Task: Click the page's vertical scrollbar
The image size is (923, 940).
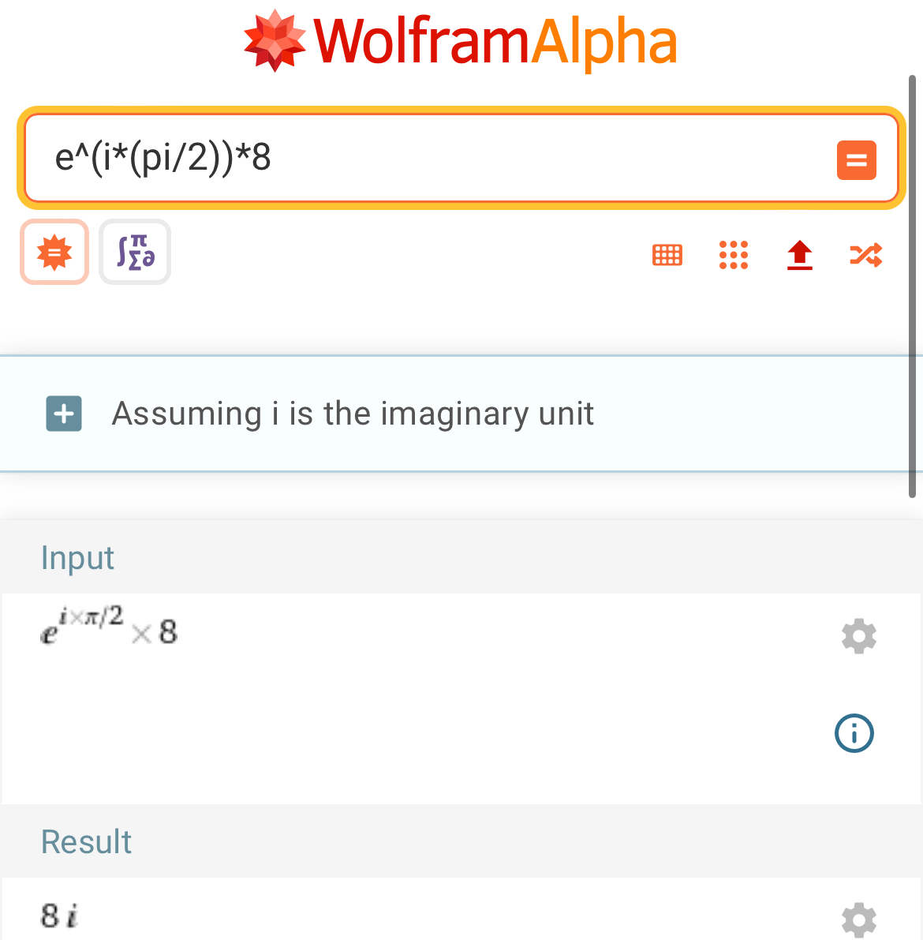Action: coord(912,284)
